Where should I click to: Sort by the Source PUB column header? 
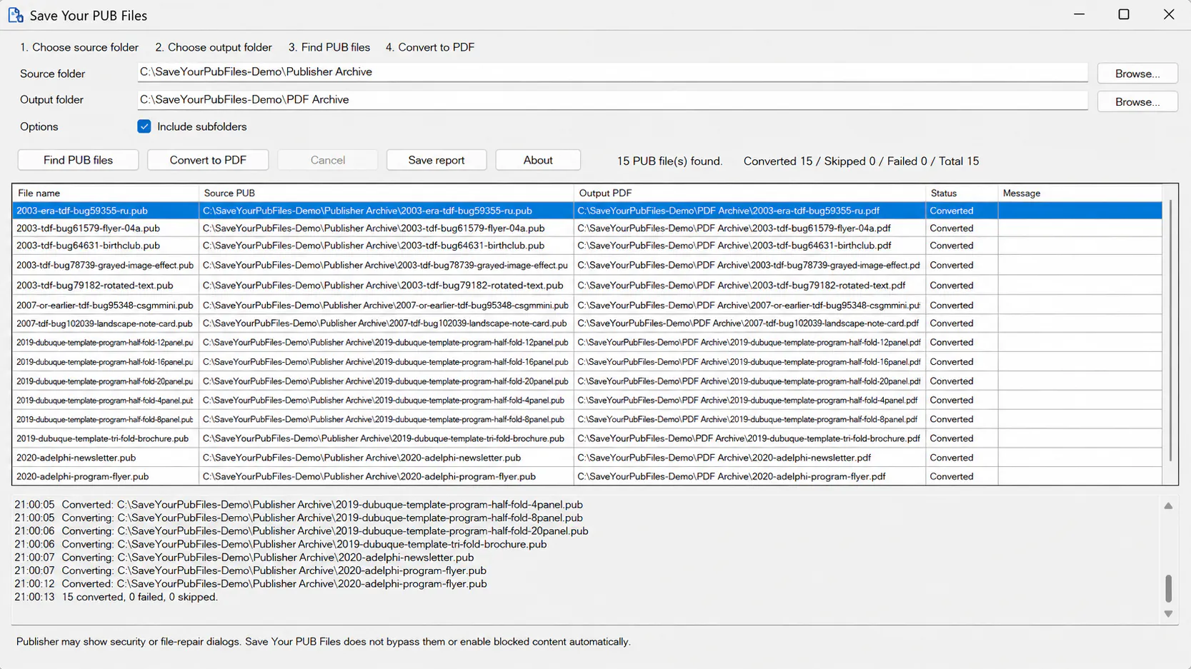pos(386,193)
